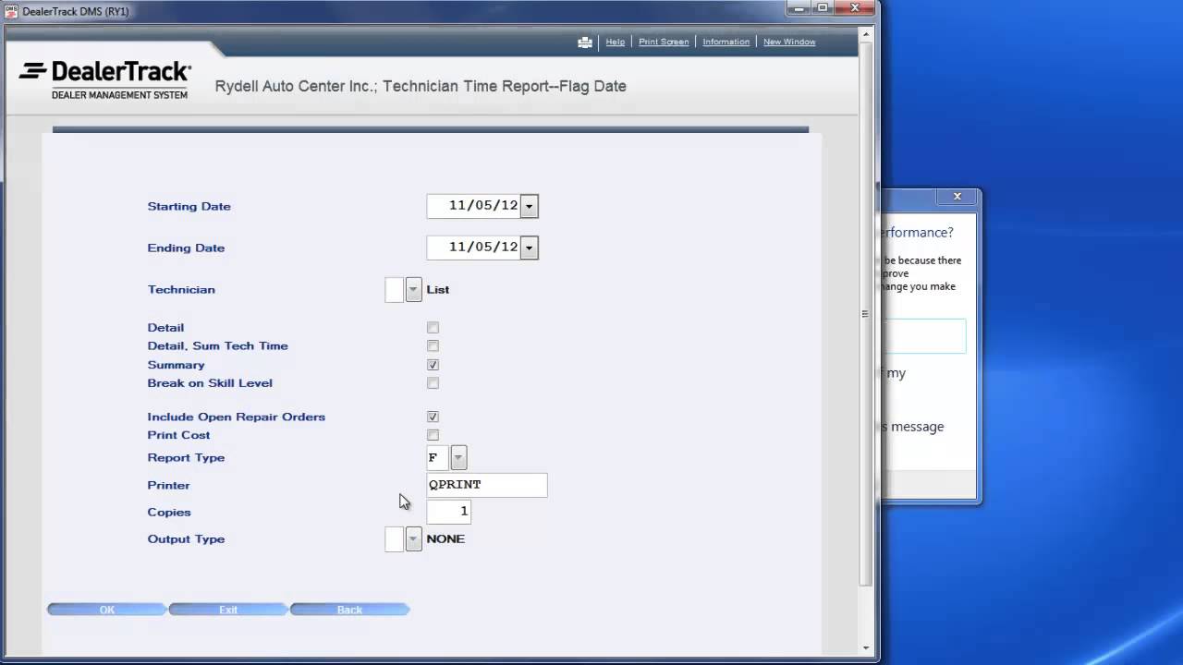Enable the Detail checkbox
This screenshot has height=665, width=1183.
[433, 328]
